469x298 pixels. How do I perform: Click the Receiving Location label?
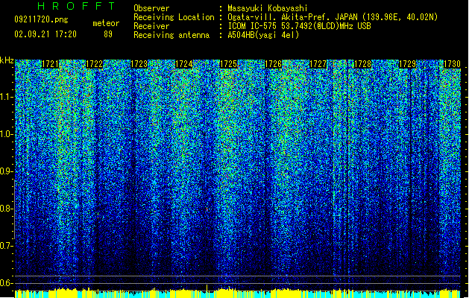click(x=174, y=17)
